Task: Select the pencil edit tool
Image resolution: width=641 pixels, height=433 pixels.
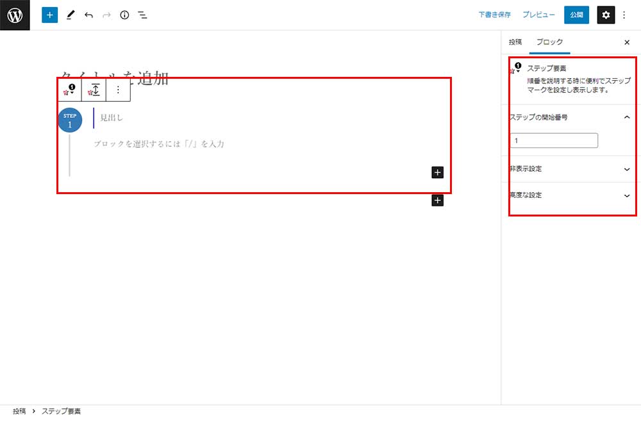Action: coord(71,15)
